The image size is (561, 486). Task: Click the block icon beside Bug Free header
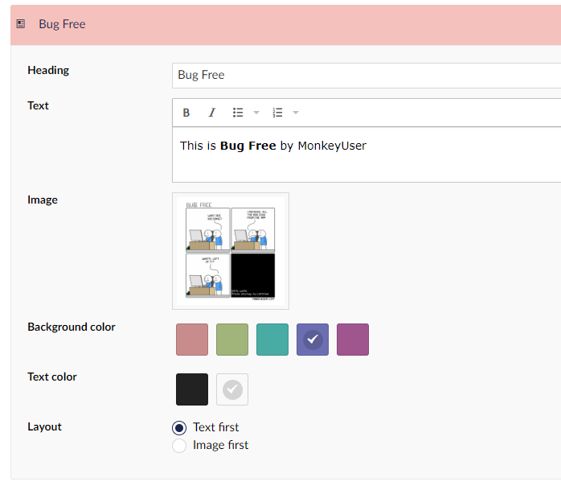21,24
